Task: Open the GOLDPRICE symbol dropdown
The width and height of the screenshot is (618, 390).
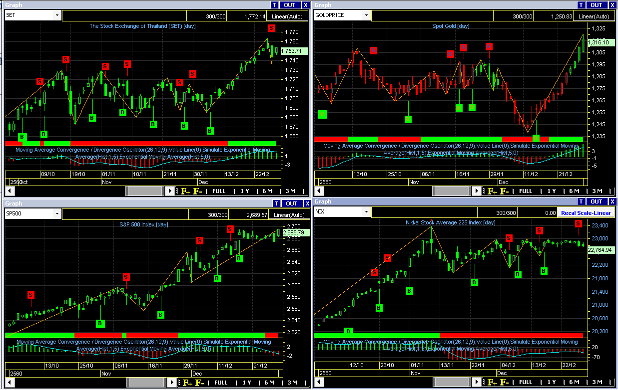Action: pyautogui.click(x=367, y=15)
